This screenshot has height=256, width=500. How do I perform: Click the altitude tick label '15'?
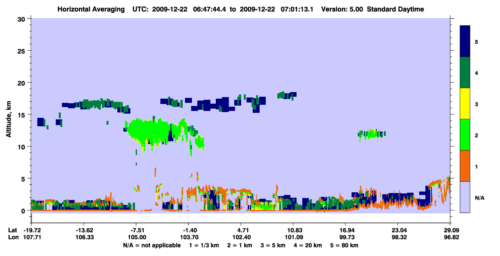click(22, 115)
